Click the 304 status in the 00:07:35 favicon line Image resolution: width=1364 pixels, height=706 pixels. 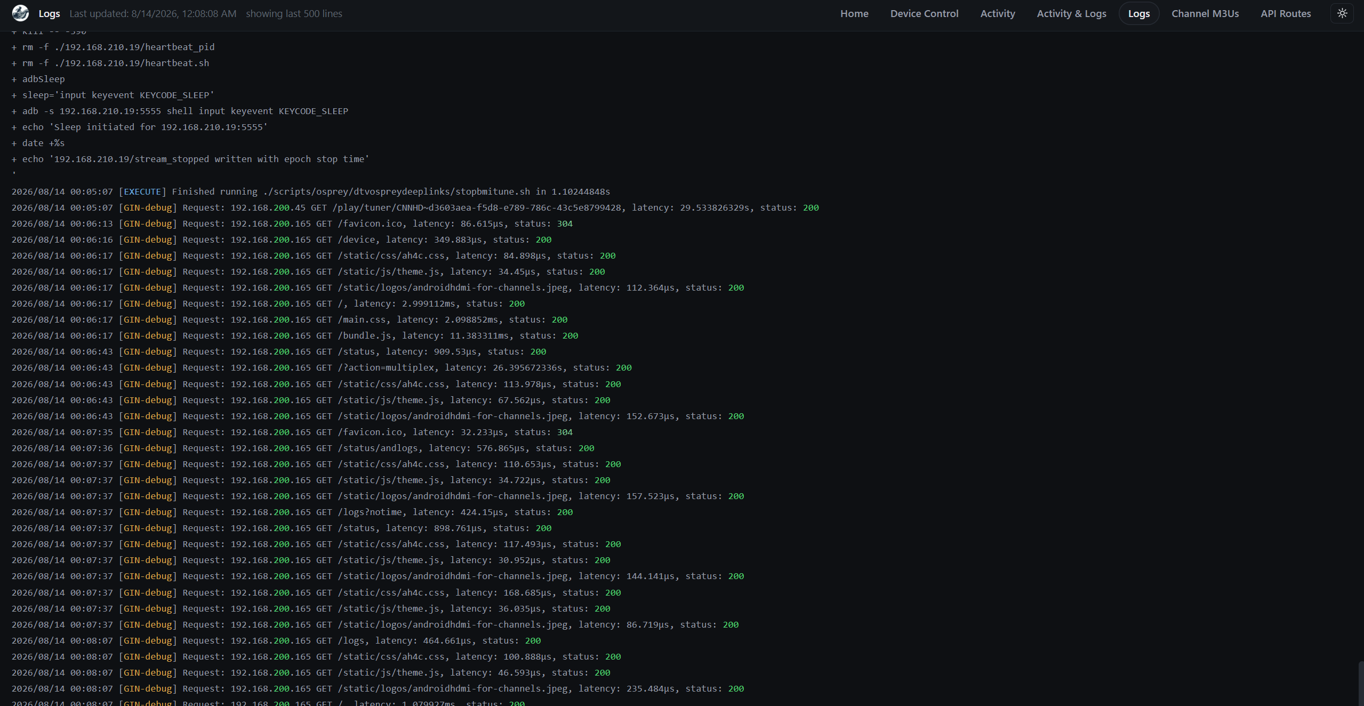pyautogui.click(x=565, y=432)
